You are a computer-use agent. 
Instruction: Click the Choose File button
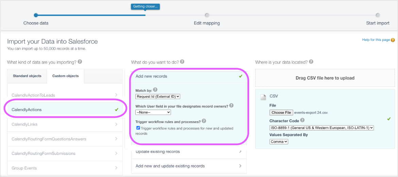pos(281,112)
